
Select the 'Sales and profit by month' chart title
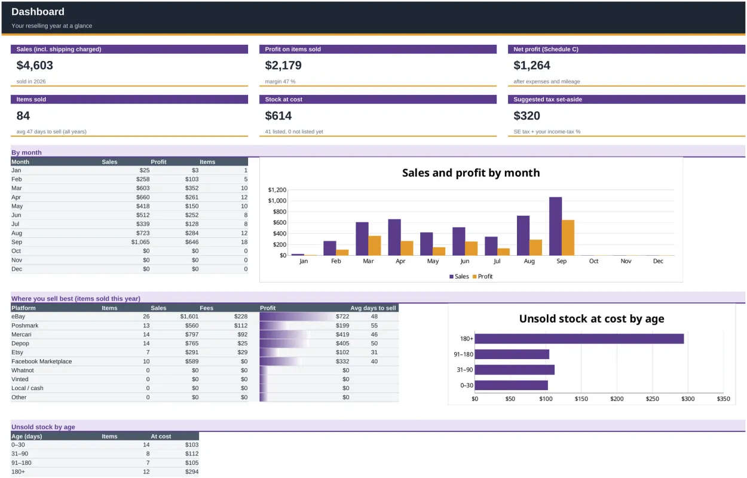(471, 173)
